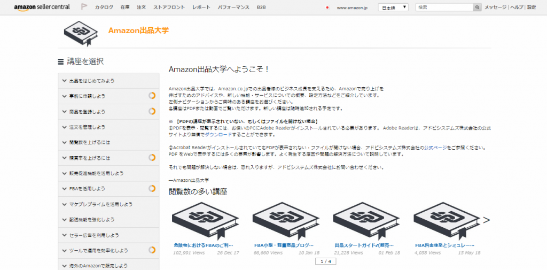
Task: Open the 日本語 language dropdown
Action: tap(393, 7)
